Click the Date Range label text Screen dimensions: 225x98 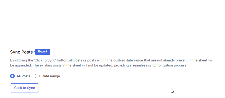[51, 76]
